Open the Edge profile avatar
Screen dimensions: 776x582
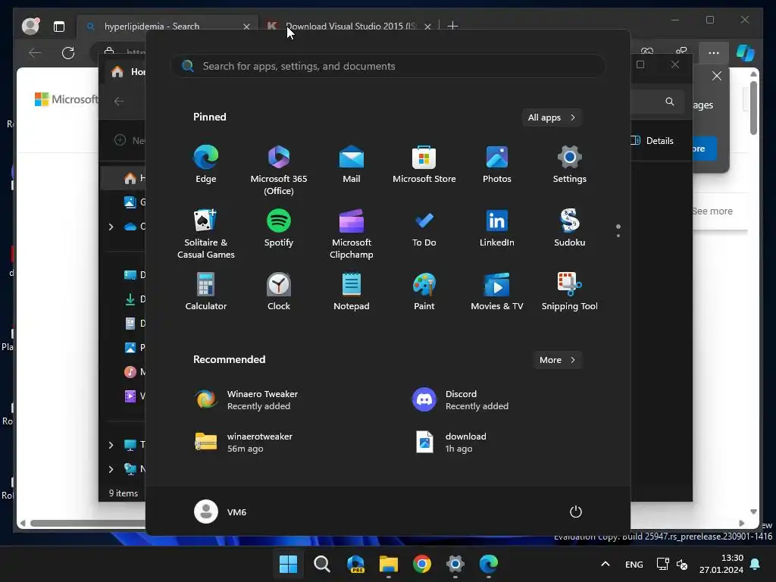coord(30,26)
